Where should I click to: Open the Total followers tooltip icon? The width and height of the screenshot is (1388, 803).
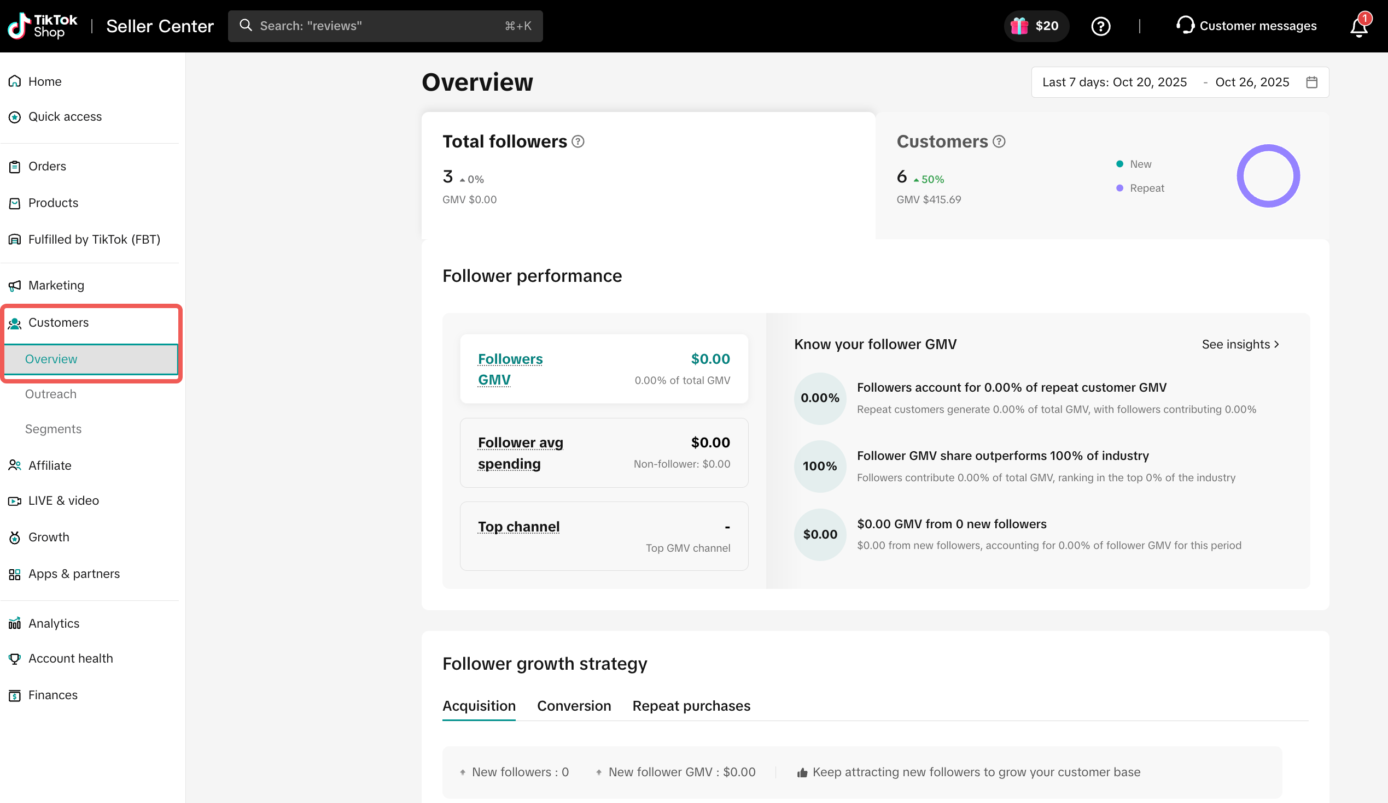pyautogui.click(x=577, y=141)
